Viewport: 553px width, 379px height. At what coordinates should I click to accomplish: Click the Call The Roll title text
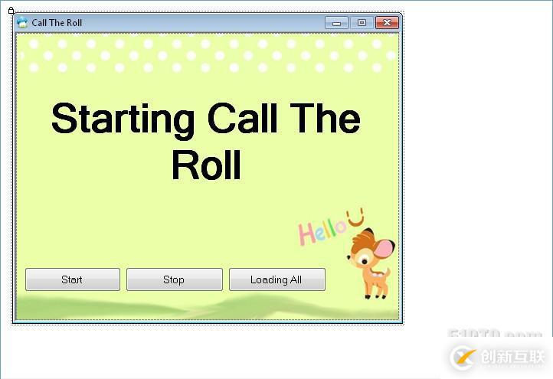tap(57, 23)
